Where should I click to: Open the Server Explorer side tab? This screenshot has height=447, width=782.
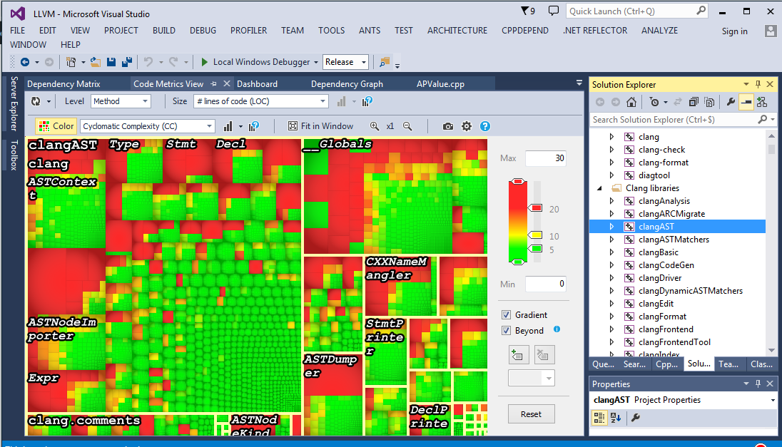tap(14, 103)
